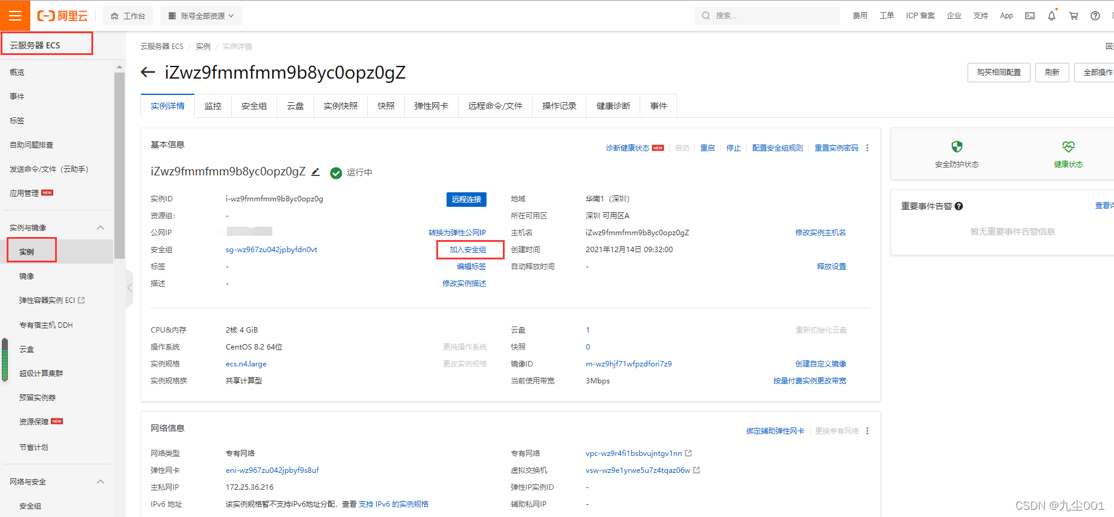Viewport: 1114px width, 517px height.
Task: Show help for important event alerts
Action: coord(958,206)
